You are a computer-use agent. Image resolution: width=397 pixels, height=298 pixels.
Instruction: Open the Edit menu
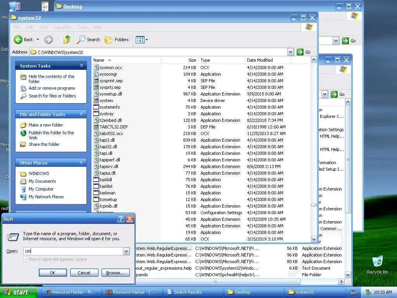click(29, 27)
